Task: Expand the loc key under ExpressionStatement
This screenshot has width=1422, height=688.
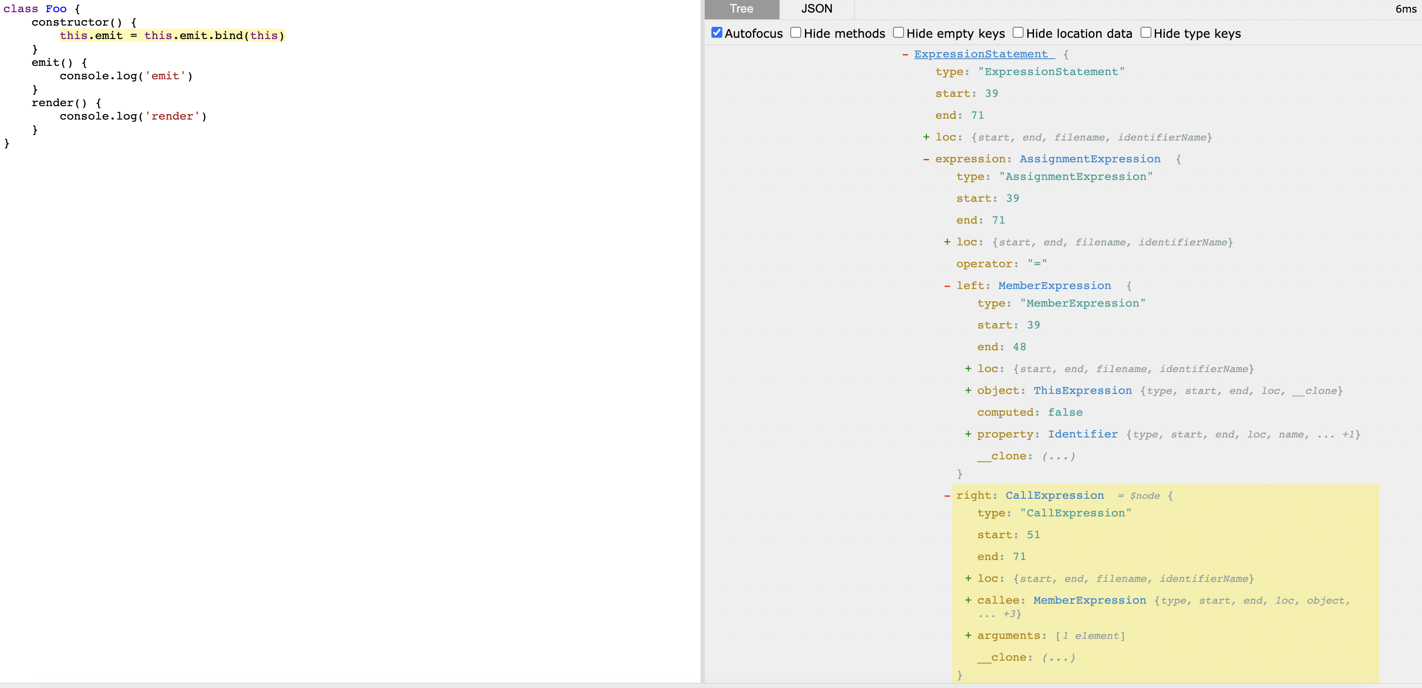Action: [x=926, y=137]
